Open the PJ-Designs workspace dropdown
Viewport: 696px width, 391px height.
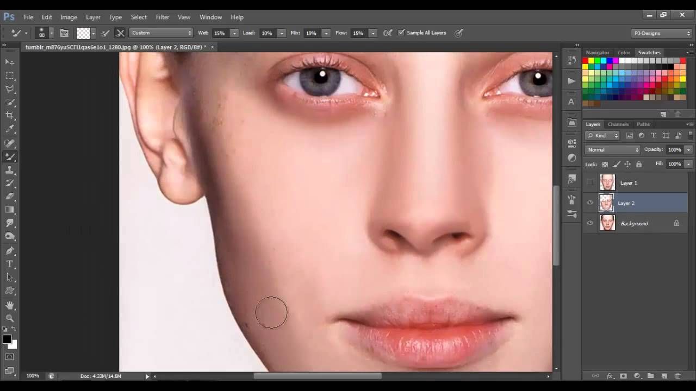(662, 33)
